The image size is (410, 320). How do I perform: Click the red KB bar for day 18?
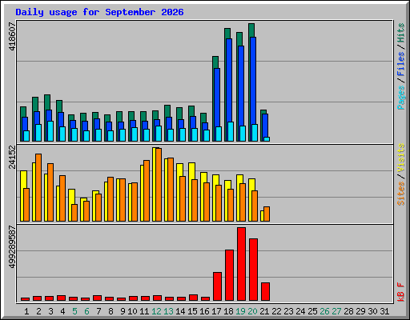(x=229, y=275)
